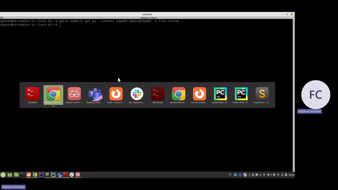Click the terminal layout grid icon top-left
338x190 pixels.
[x=1, y=18]
